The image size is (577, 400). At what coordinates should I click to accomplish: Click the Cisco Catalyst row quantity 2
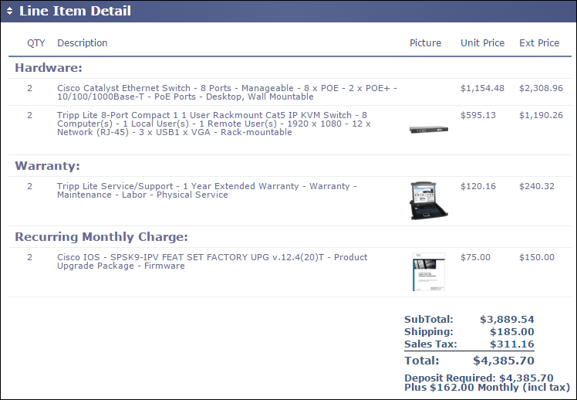click(x=30, y=88)
